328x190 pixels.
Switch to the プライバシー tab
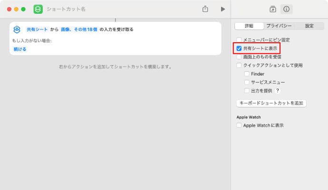click(279, 26)
